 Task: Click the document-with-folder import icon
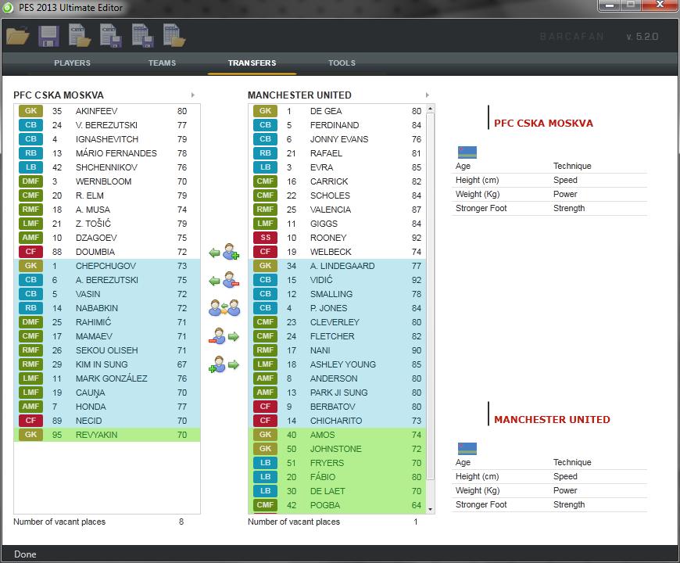(x=80, y=35)
